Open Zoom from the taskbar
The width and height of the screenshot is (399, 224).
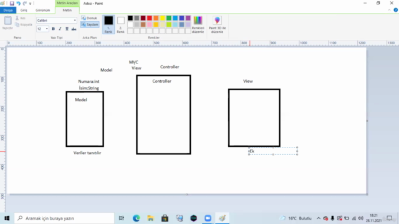click(x=208, y=218)
